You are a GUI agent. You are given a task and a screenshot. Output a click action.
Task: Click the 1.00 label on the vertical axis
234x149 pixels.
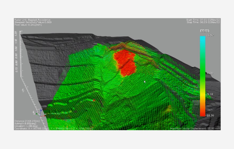click(16, 49)
